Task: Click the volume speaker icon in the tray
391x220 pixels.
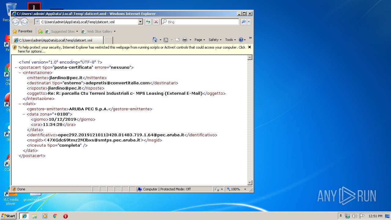Action: pos(355,216)
